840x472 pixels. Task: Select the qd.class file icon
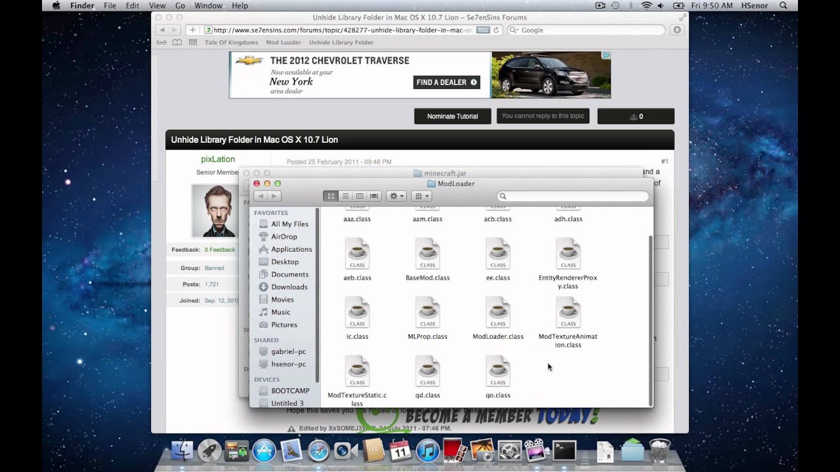428,372
